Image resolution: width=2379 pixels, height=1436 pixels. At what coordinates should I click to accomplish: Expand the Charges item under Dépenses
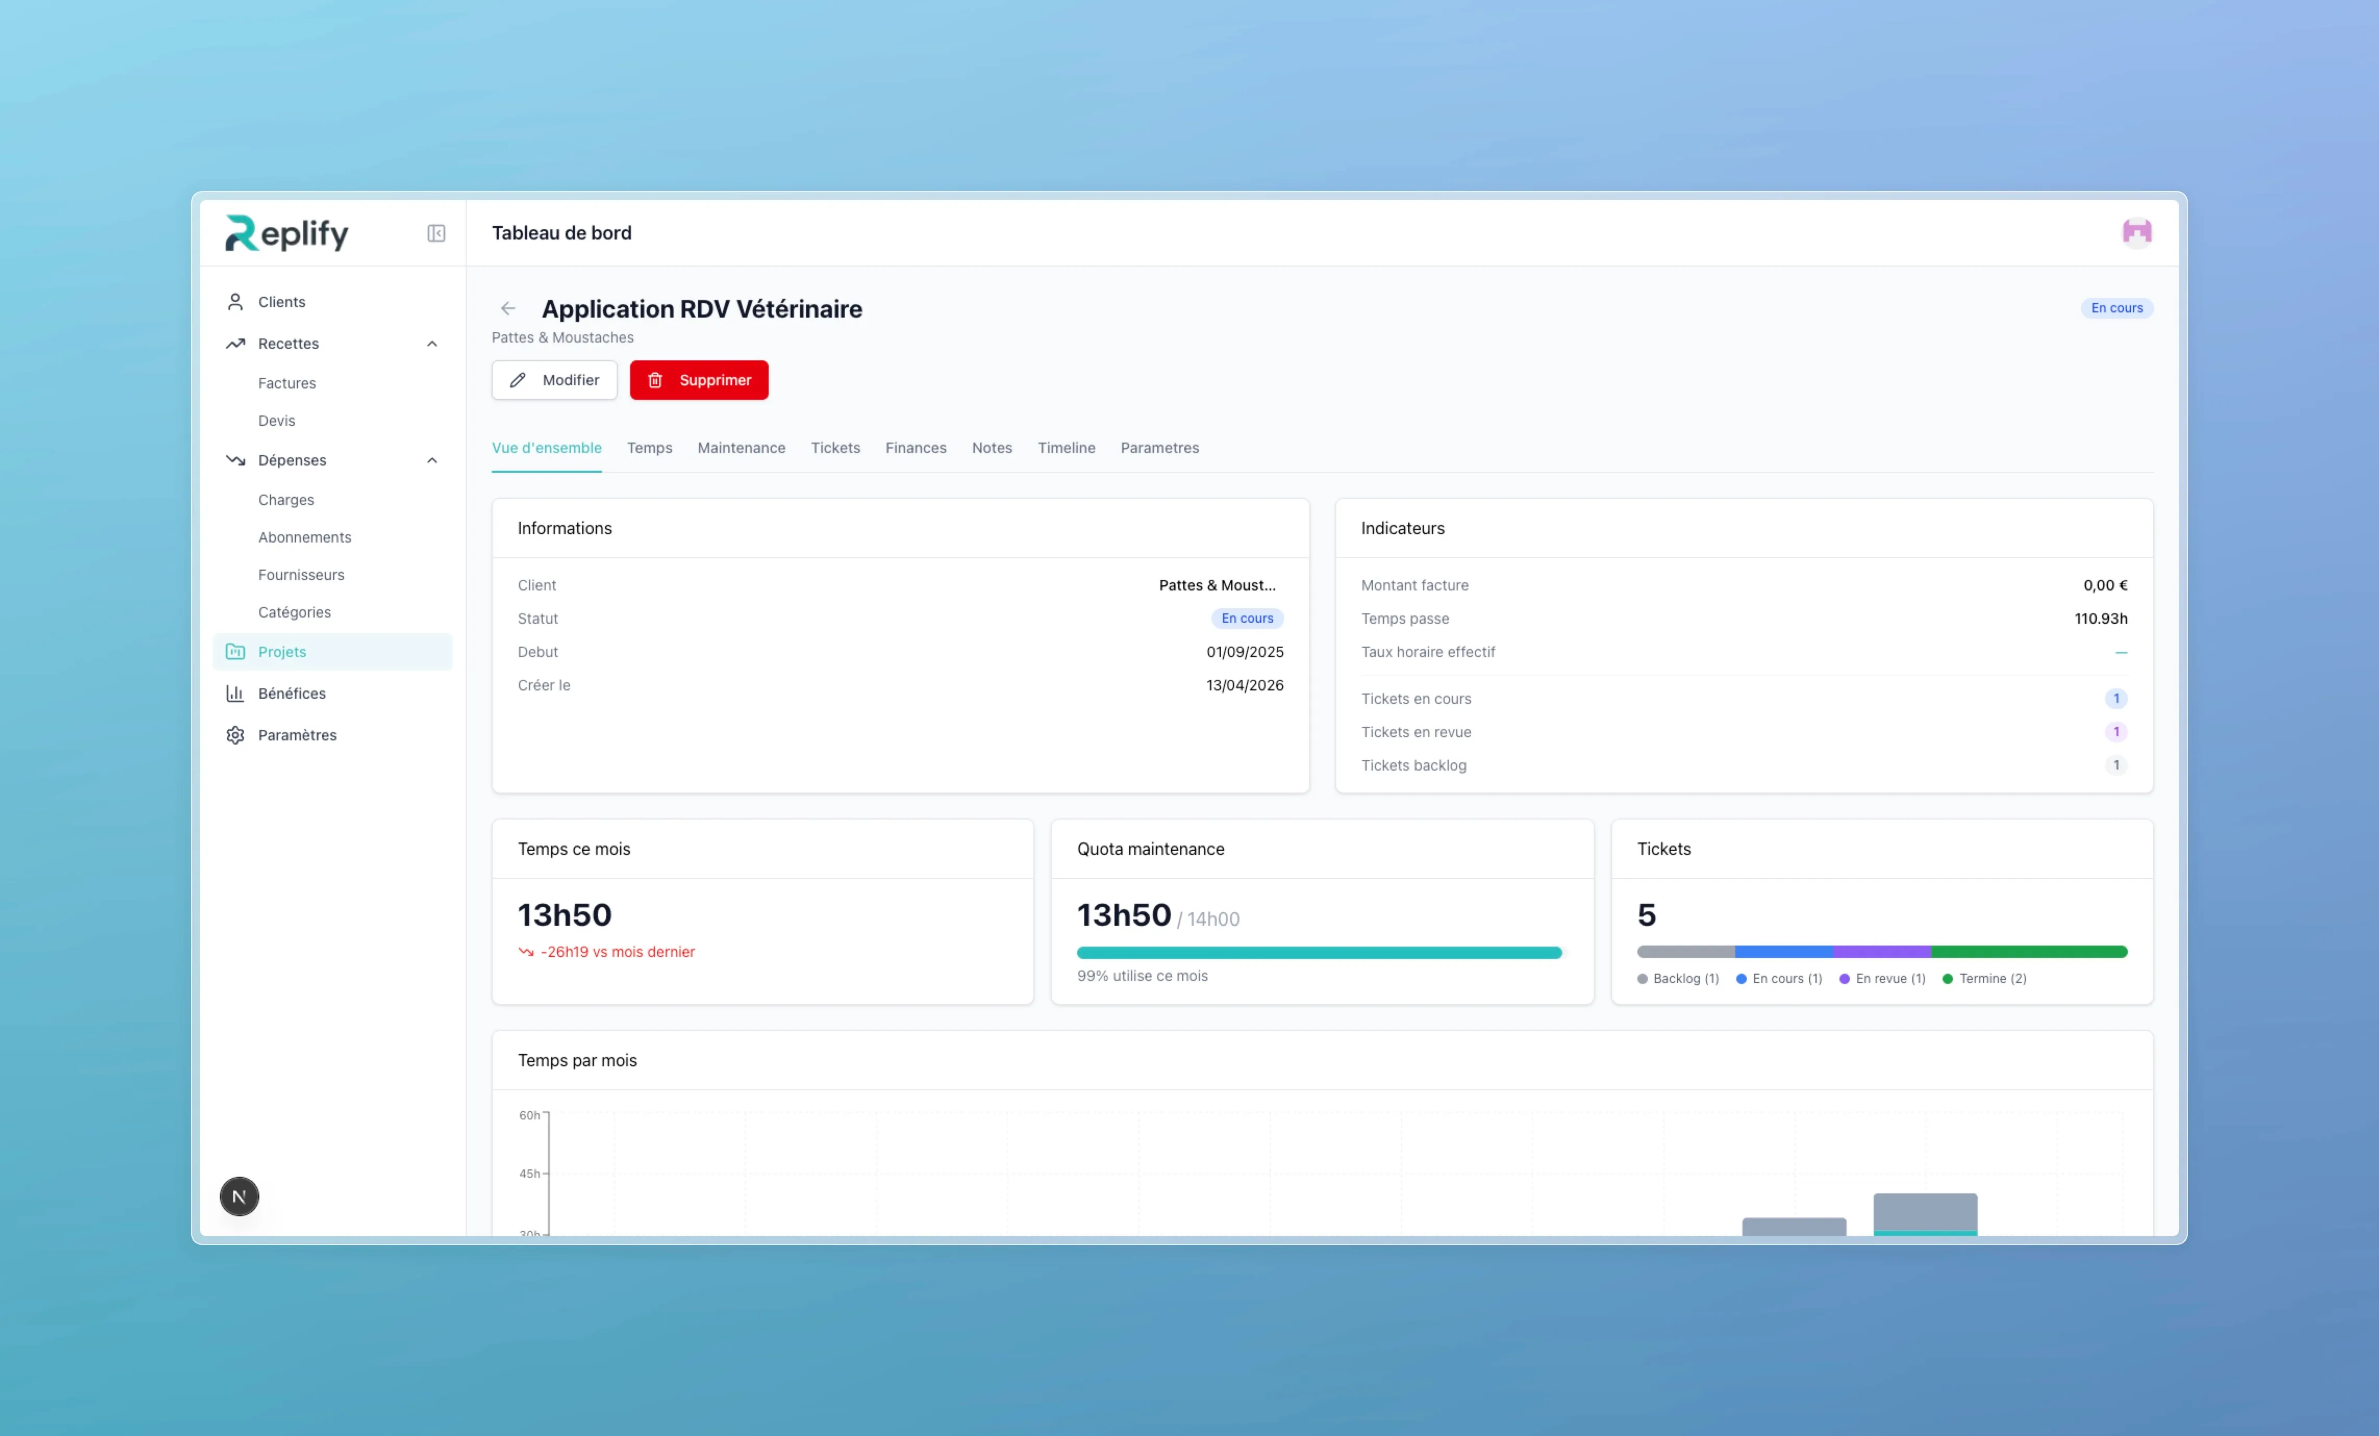(x=286, y=499)
